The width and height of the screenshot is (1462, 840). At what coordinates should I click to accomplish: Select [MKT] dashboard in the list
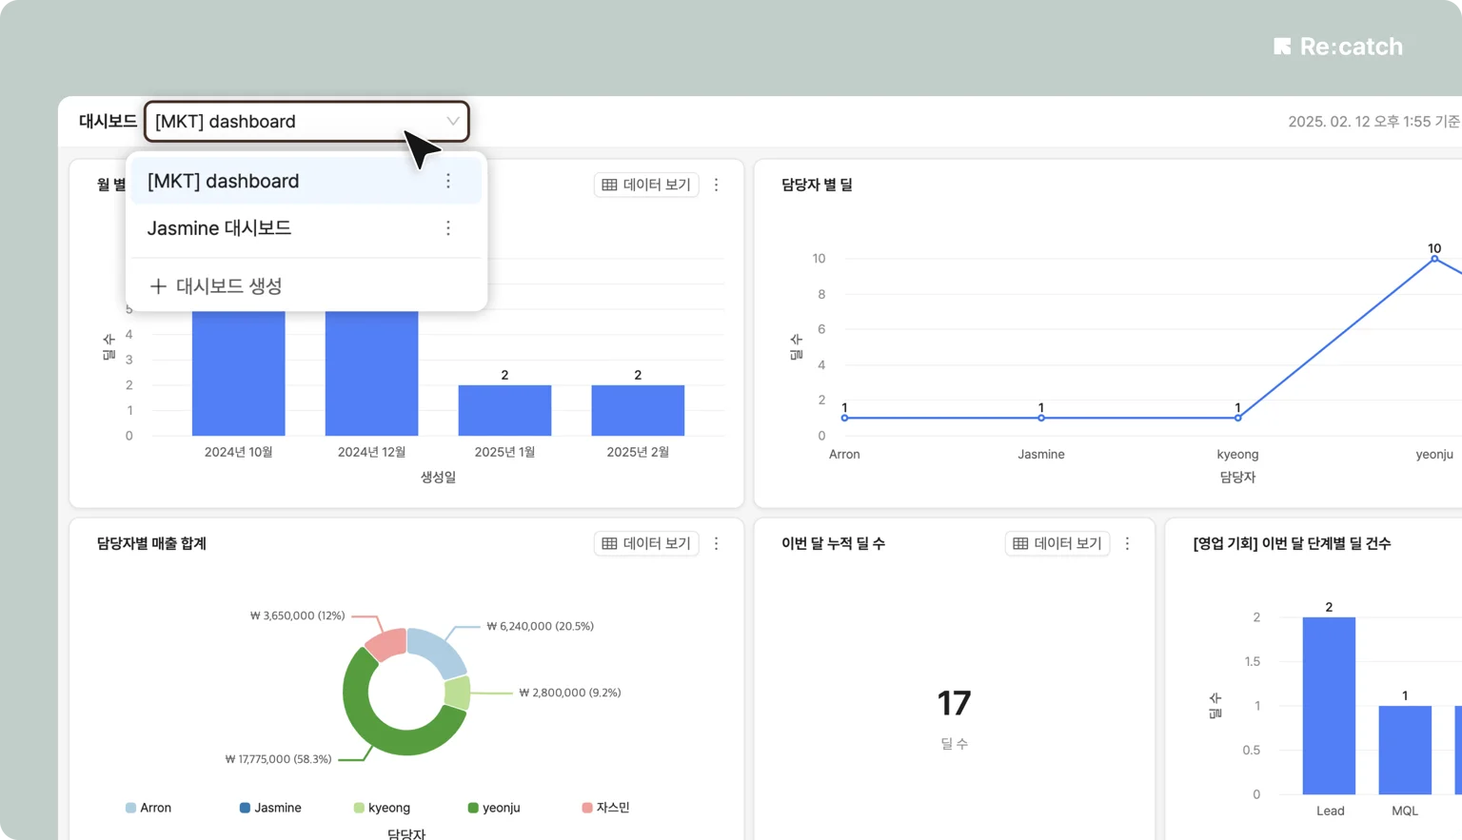pyautogui.click(x=306, y=181)
